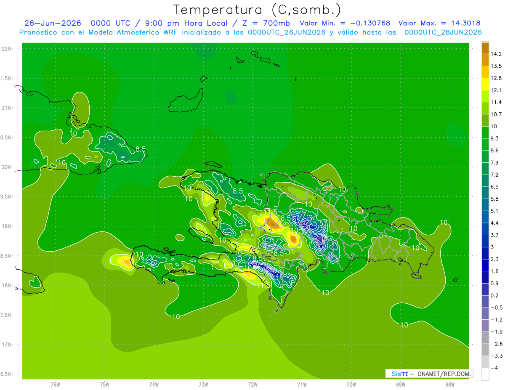
Task: Click the "14.2" legend value label
Action: 496,54
